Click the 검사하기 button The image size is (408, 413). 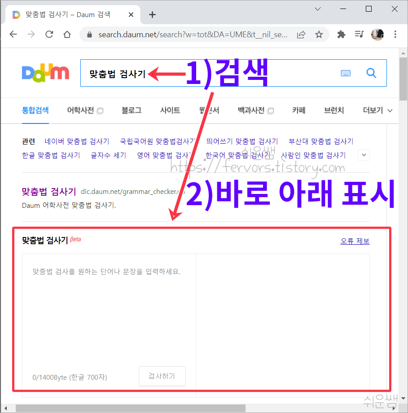click(162, 376)
